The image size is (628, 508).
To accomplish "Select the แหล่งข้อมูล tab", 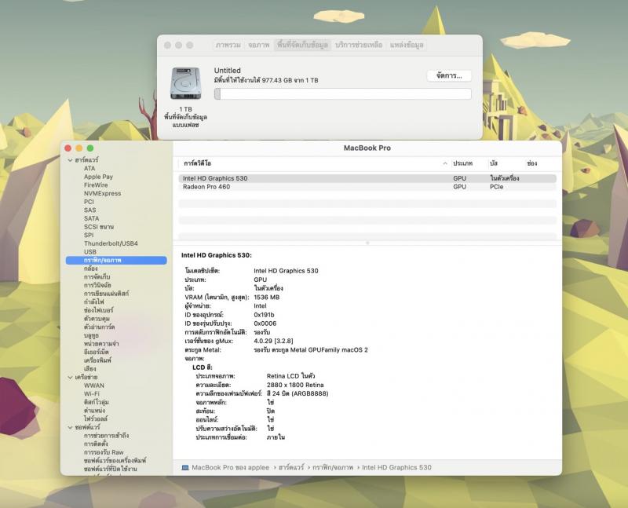I will (407, 45).
